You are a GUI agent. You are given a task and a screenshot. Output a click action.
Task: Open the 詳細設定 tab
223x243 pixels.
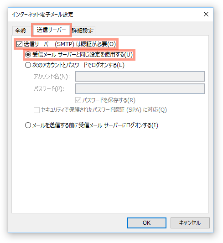(x=83, y=31)
